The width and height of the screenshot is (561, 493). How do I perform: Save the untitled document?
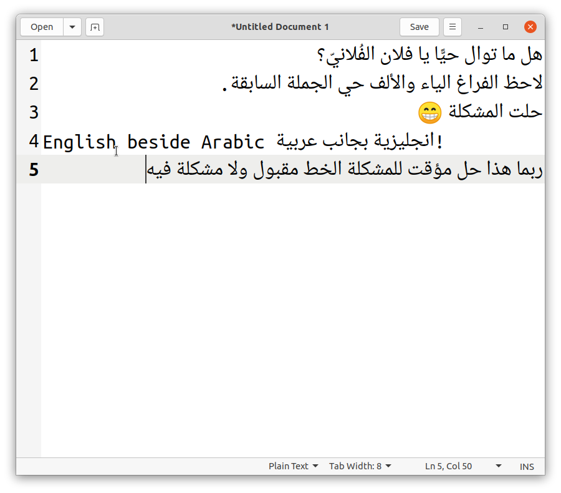pos(420,27)
